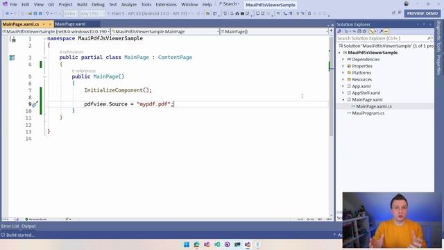
Task: Close the MainPage.xaml.cs tab
Action: tap(50, 24)
